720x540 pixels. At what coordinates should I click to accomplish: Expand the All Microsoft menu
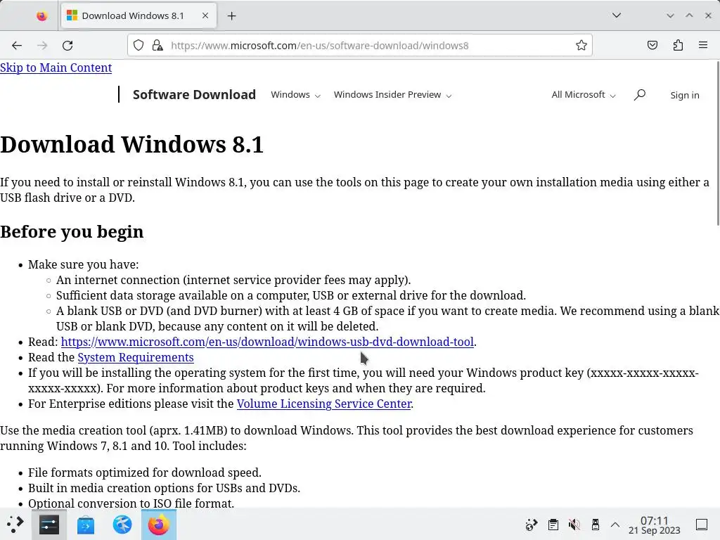(583, 95)
